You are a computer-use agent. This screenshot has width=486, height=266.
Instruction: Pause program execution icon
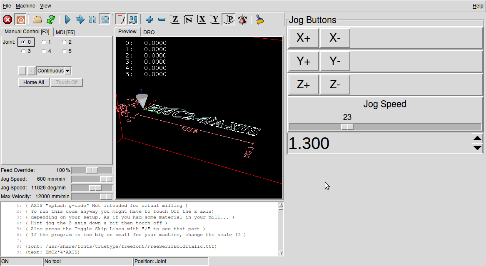click(92, 20)
